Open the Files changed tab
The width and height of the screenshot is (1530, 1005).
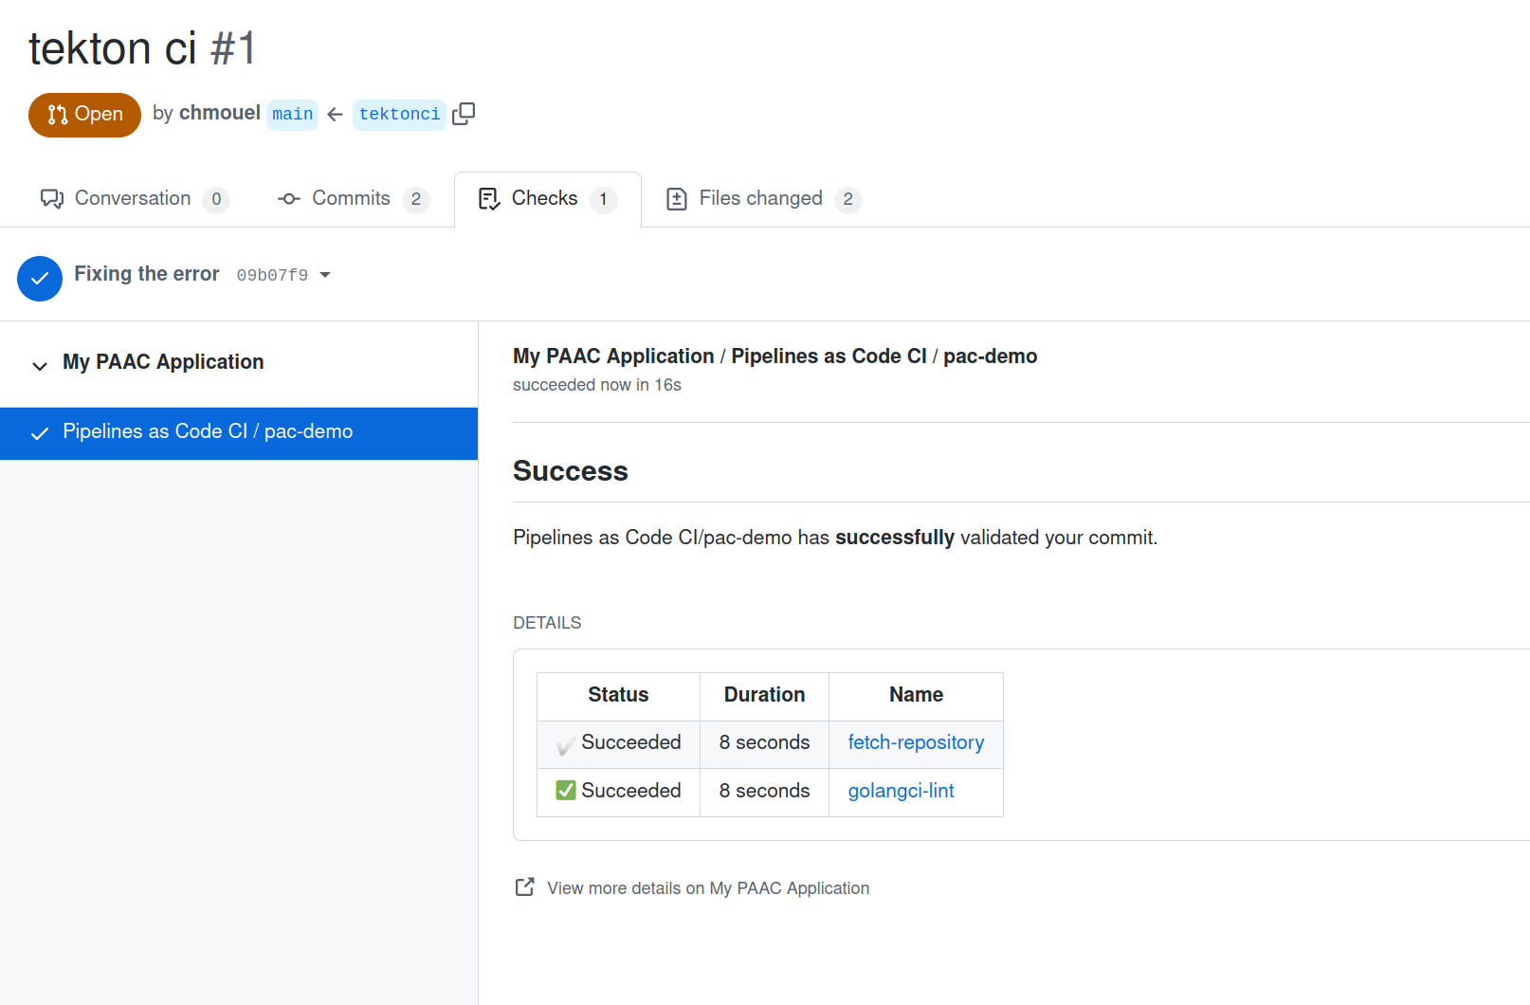point(759,198)
